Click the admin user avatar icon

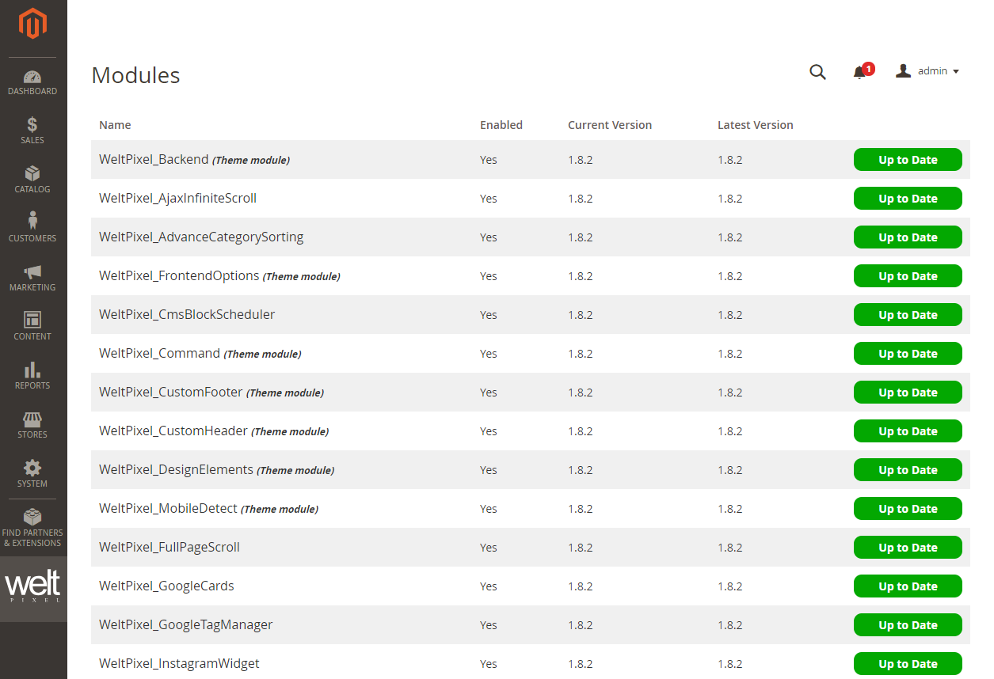tap(903, 71)
